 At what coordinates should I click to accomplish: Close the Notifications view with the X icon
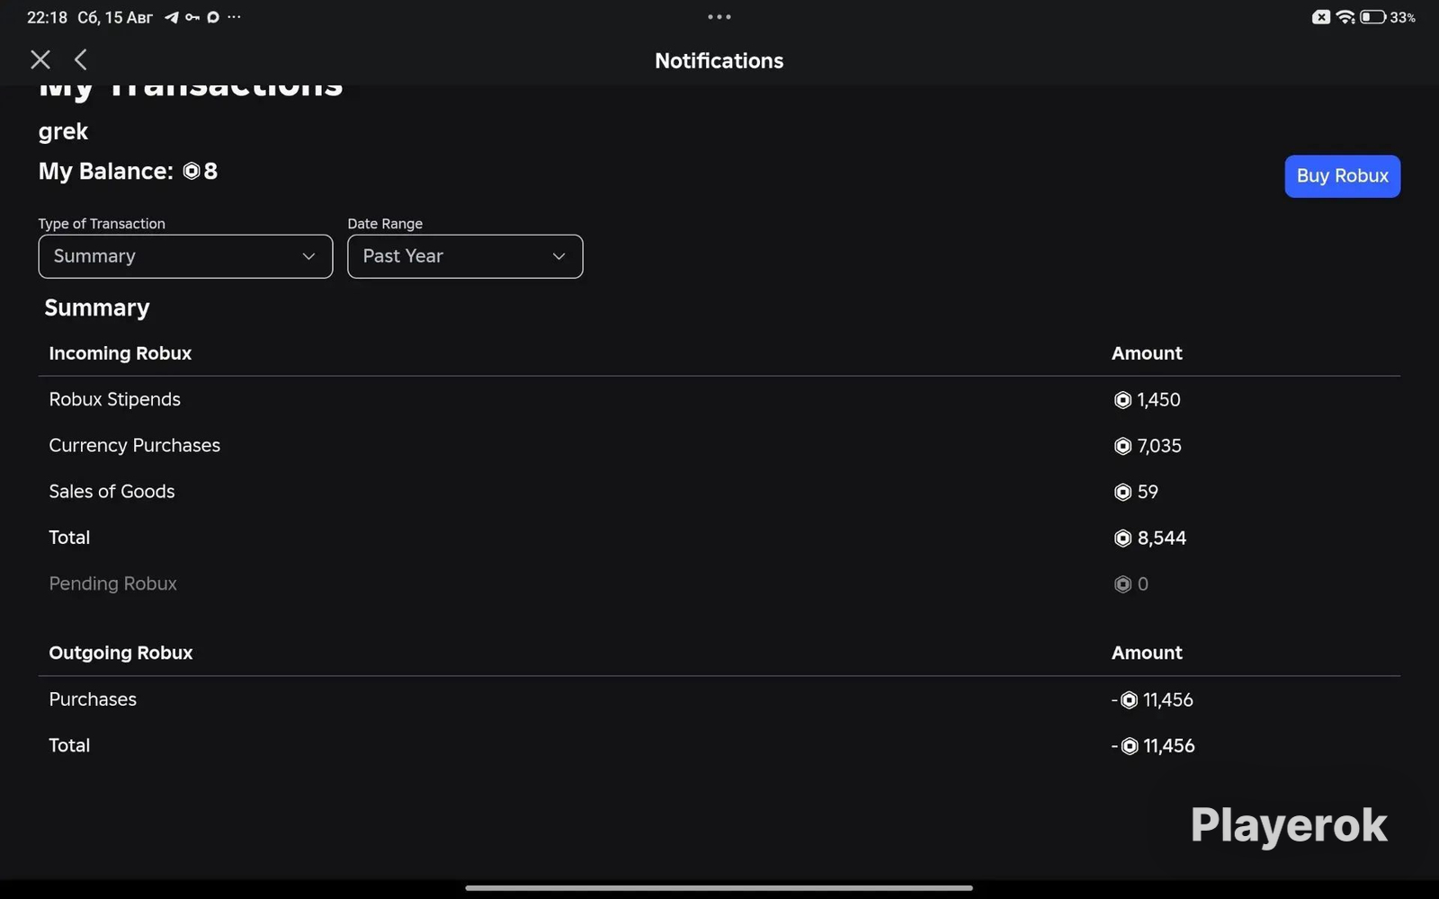click(40, 59)
